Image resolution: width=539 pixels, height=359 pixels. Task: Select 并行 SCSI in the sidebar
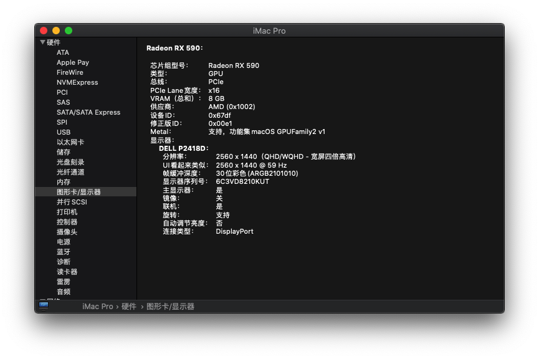click(x=72, y=202)
